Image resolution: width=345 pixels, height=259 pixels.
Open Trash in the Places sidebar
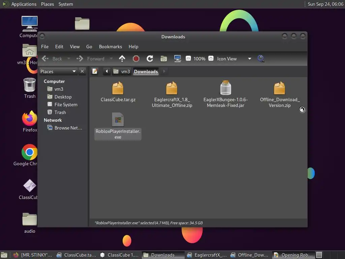click(x=57, y=112)
